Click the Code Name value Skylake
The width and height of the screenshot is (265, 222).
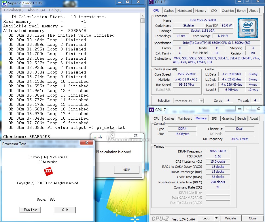pyautogui.click(x=188, y=25)
